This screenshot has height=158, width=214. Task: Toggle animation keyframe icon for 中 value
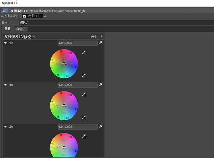coord(101,84)
